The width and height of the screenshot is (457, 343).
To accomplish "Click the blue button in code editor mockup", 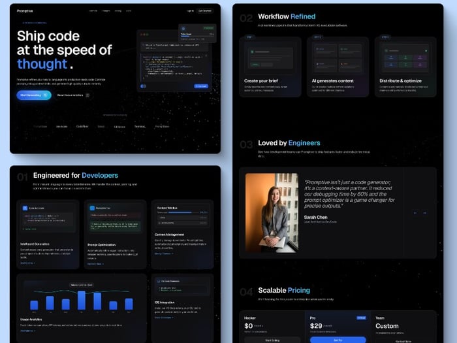I will 201,86.
